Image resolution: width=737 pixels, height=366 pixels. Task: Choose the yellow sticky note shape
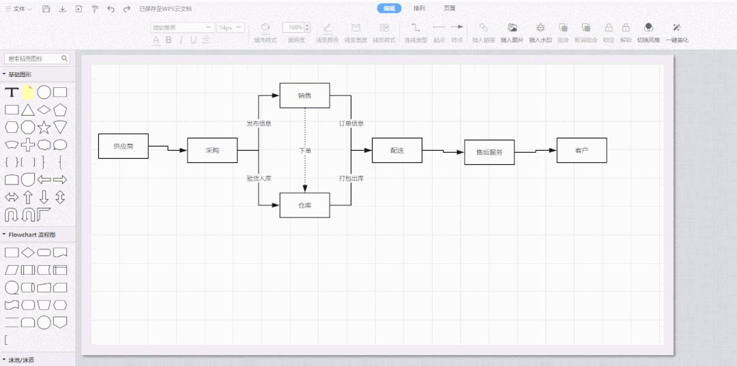28,92
